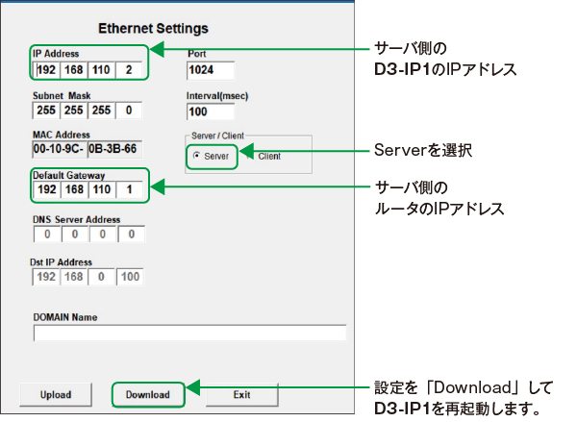Click the Exit button
The width and height of the screenshot is (577, 422).
pyautogui.click(x=241, y=394)
